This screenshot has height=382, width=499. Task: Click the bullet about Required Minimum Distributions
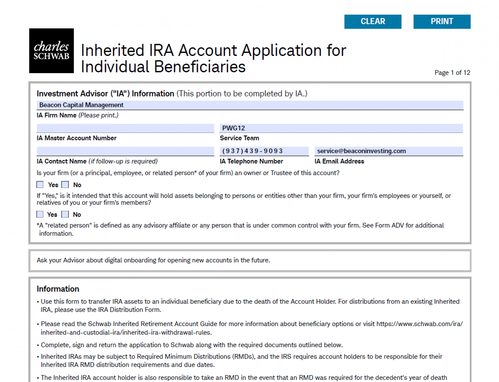(240, 360)
